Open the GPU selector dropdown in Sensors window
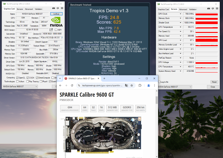The height and width of the screenshot is (158, 223). click(x=175, y=87)
